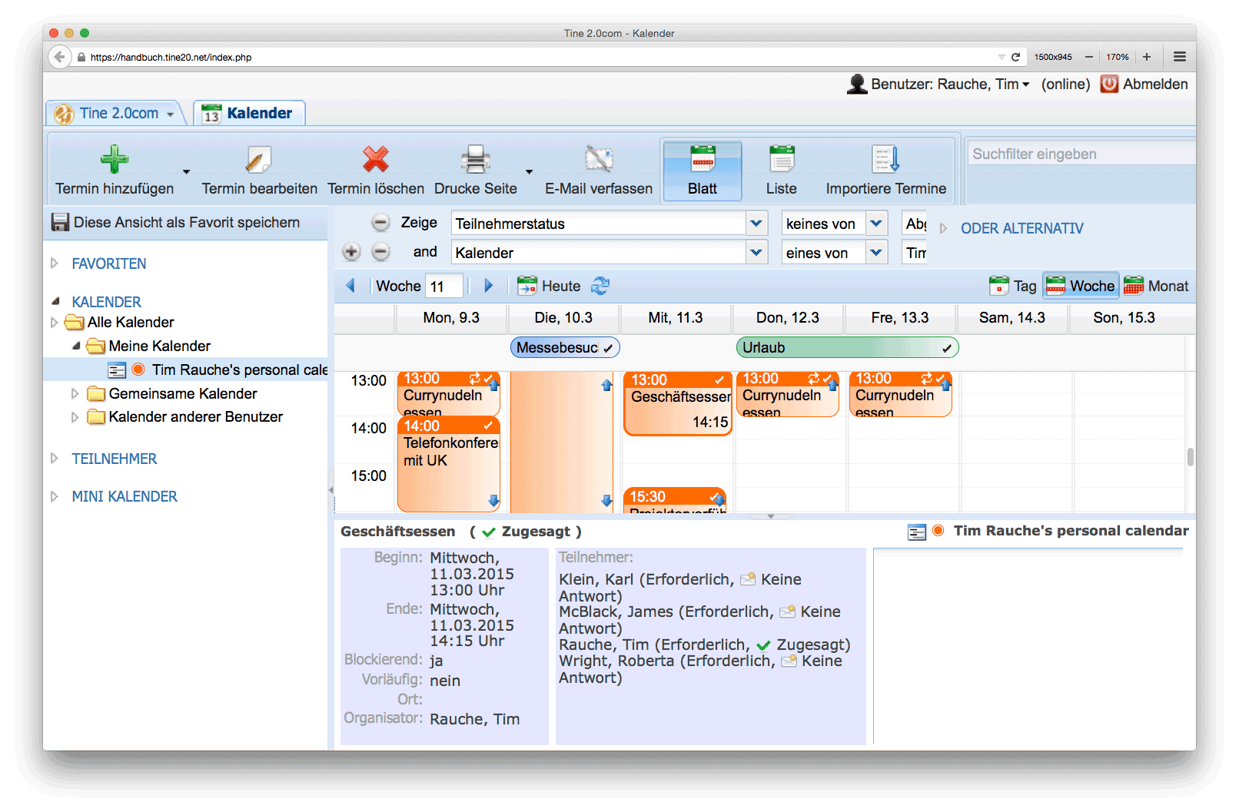1239x812 pixels.
Task: Toggle the Monat month view
Action: (1156, 286)
